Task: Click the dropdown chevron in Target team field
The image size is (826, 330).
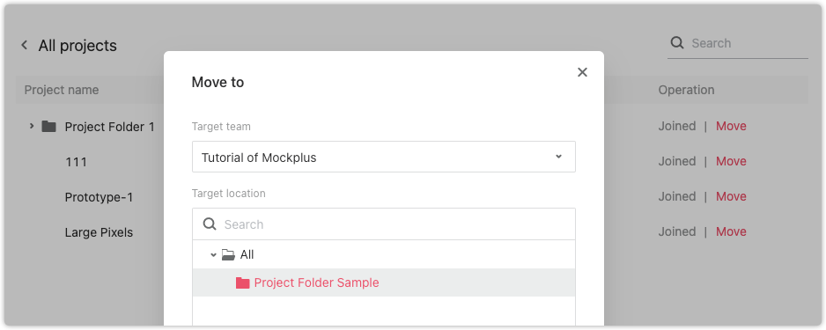Action: [559, 157]
